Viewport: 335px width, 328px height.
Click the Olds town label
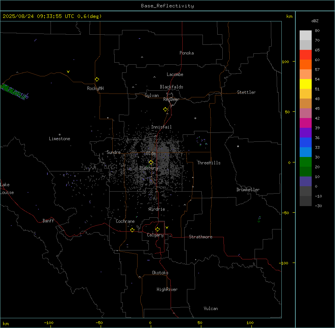click(151, 153)
